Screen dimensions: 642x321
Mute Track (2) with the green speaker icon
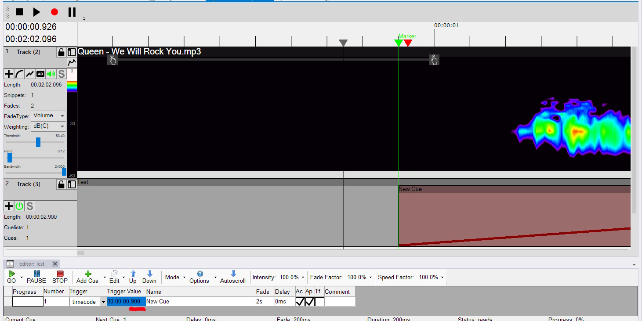point(51,74)
